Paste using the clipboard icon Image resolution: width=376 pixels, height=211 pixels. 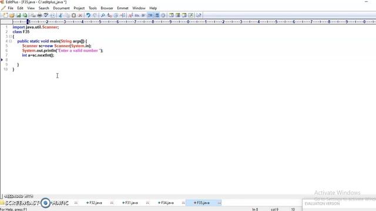click(x=73, y=15)
